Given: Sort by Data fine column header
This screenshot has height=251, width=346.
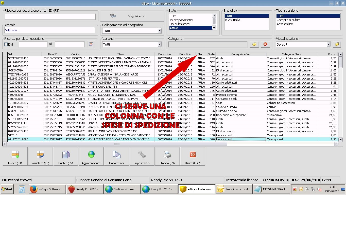Looking at the screenshot, I should click(x=185, y=54).
